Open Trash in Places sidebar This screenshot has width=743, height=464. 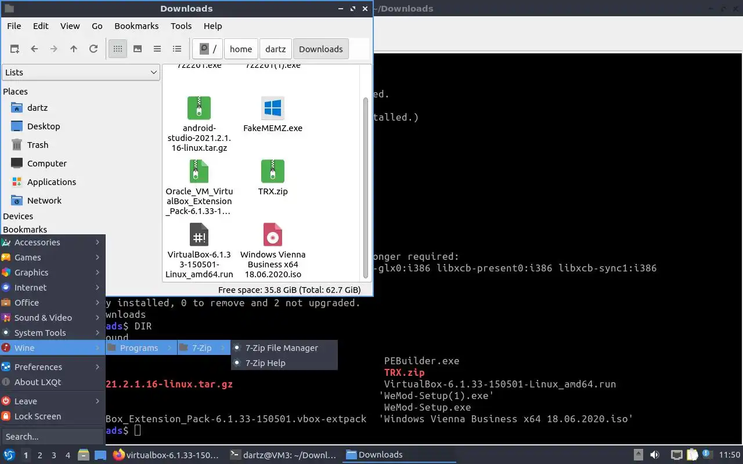(38, 145)
